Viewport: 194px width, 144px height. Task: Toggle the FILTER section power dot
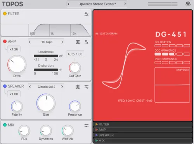click(x=5, y=14)
